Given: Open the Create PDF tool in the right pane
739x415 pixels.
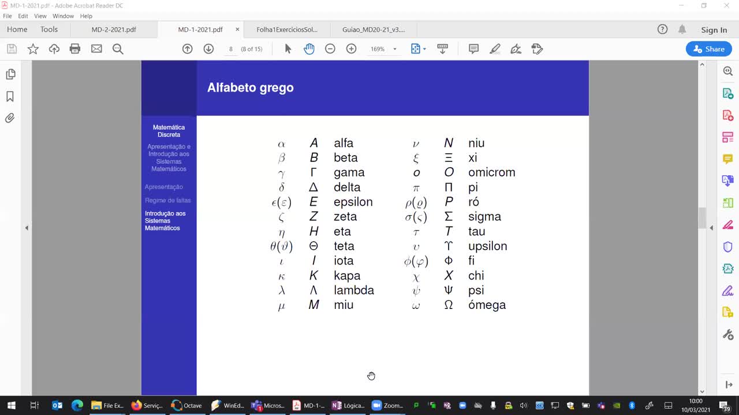Looking at the screenshot, I should tap(727, 115).
